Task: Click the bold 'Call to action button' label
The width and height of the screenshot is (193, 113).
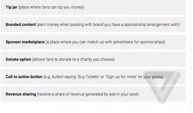Action: click(x=24, y=77)
